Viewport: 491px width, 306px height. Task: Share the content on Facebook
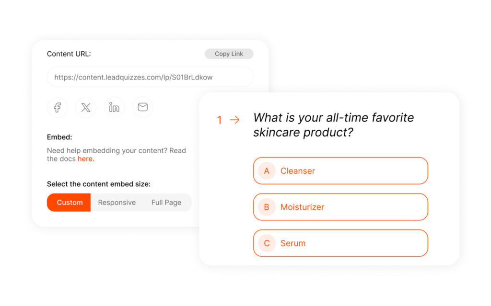57,107
